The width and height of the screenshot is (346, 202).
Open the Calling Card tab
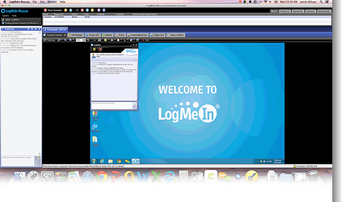click(x=157, y=35)
